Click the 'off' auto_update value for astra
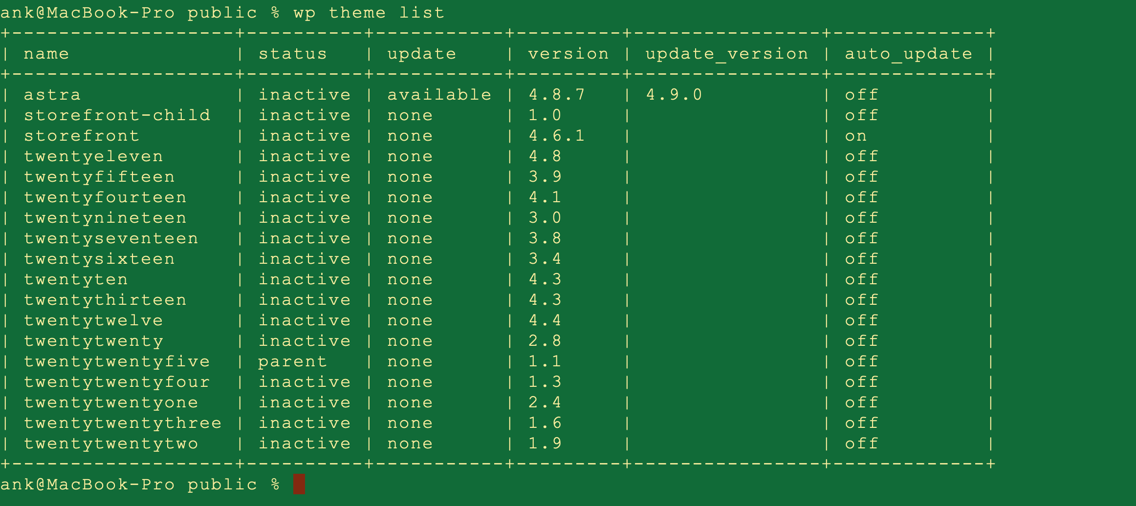This screenshot has width=1136, height=506. coord(862,95)
